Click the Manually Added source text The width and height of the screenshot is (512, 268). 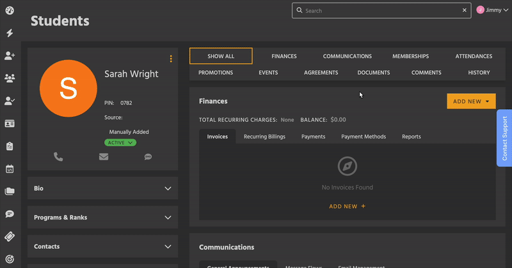coord(129,132)
